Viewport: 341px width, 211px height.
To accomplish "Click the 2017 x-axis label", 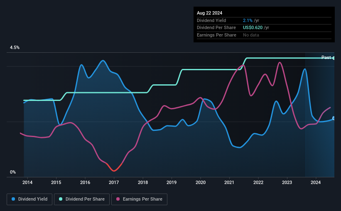I will point(114,182).
